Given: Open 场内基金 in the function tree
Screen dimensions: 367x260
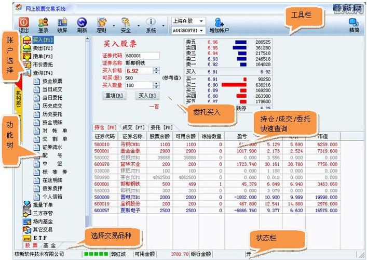Looking at the screenshot, I should point(38,222).
